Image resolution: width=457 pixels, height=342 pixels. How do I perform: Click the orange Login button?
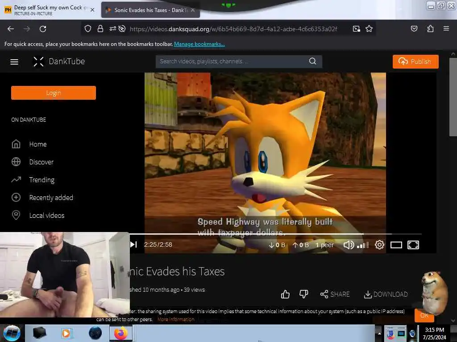54,93
